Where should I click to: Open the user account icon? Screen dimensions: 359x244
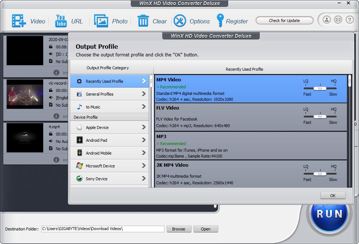pyautogui.click(x=327, y=20)
